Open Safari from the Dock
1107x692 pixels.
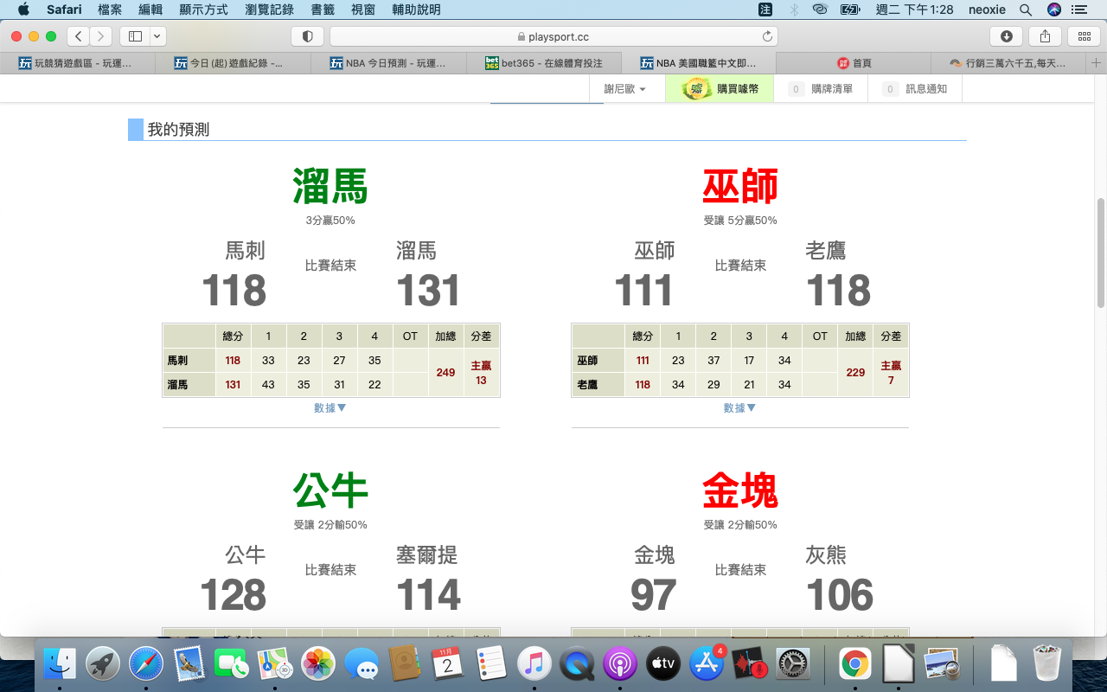pyautogui.click(x=146, y=663)
